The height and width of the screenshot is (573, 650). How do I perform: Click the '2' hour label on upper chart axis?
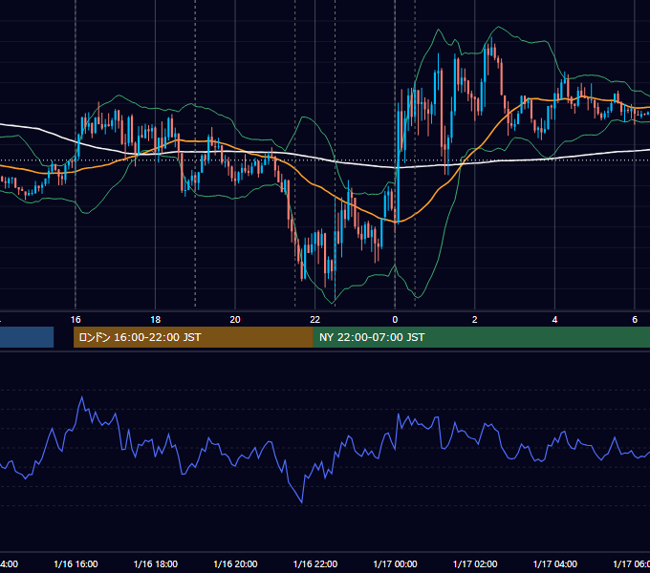click(475, 320)
